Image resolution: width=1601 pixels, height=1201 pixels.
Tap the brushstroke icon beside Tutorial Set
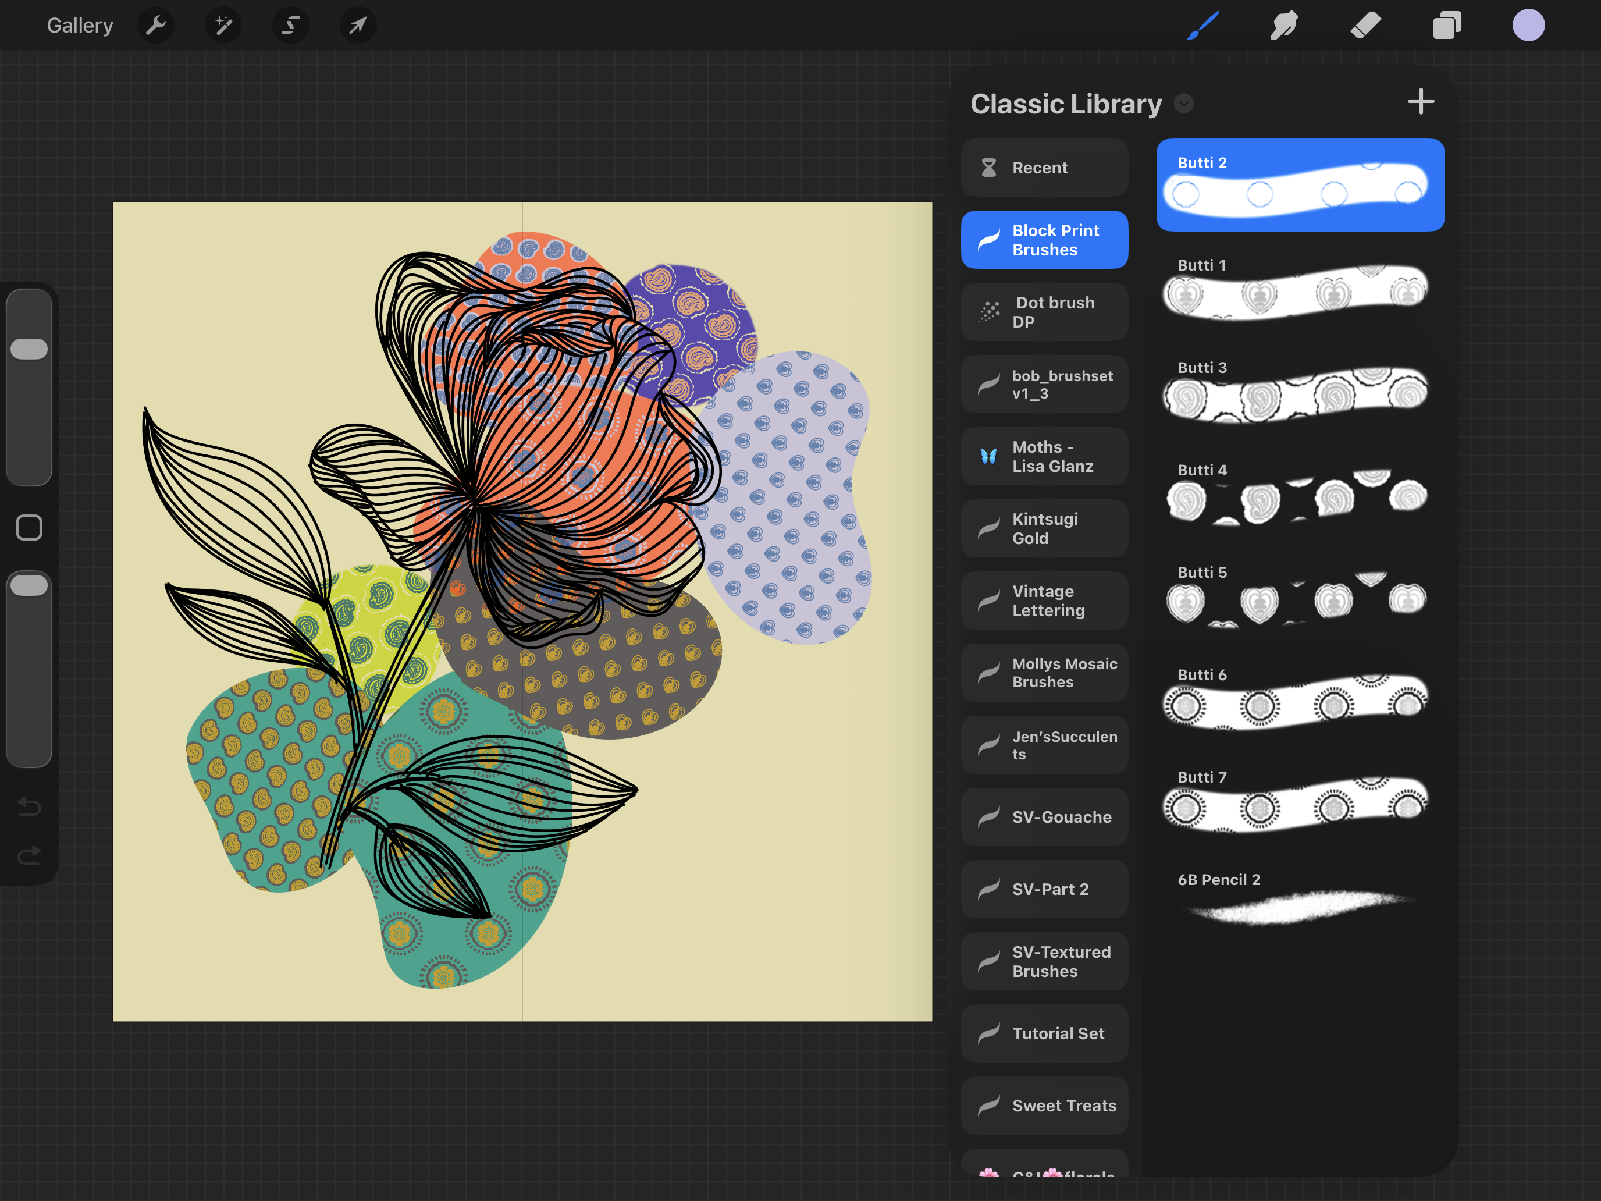988,1033
